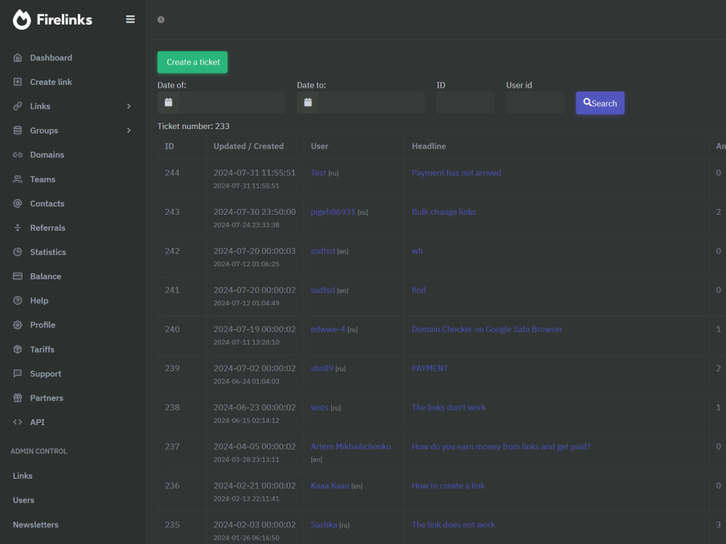This screenshot has height=544, width=726.
Task: Click the ID filter input field
Action: click(465, 102)
